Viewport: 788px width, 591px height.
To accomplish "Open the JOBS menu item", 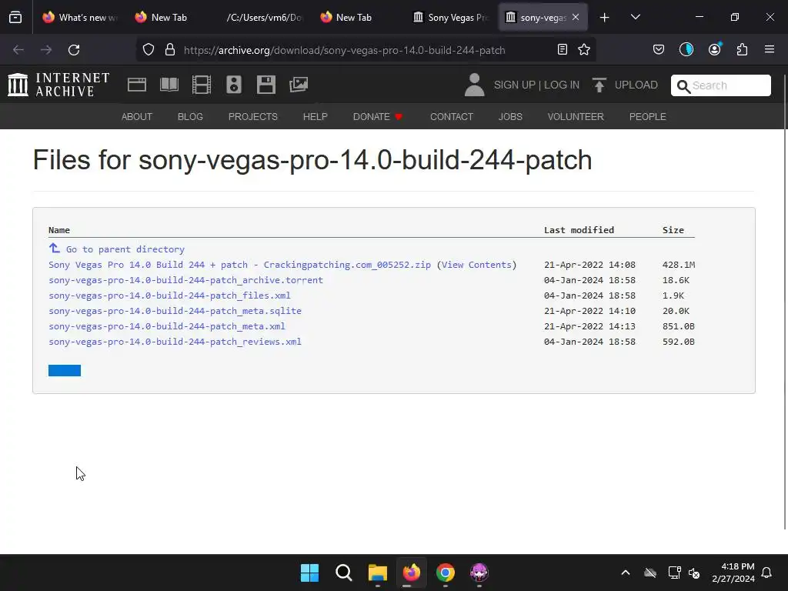I will click(510, 117).
